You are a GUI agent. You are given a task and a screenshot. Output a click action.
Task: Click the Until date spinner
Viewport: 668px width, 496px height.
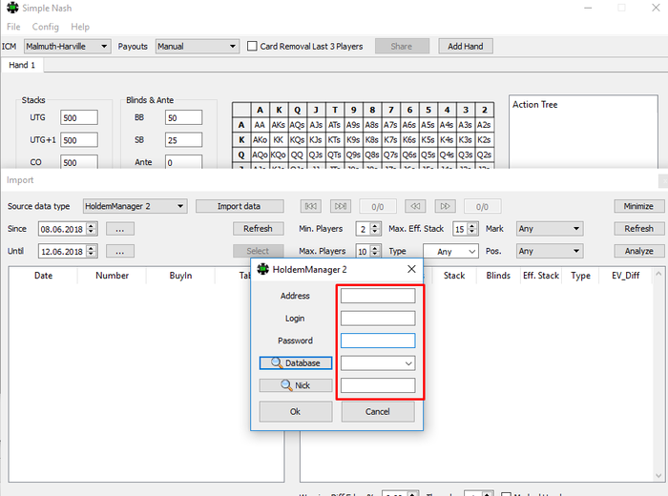pyautogui.click(x=91, y=251)
